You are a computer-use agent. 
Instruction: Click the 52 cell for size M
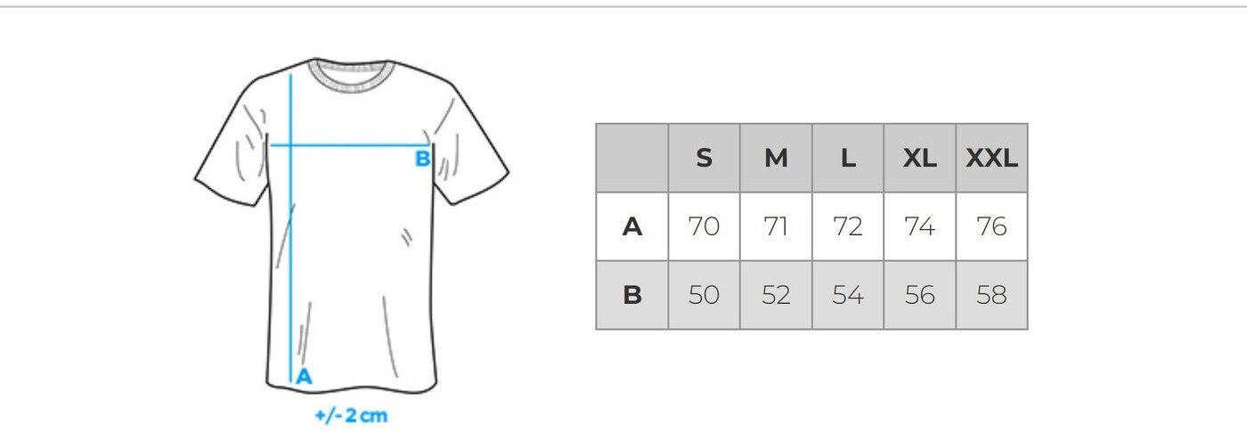tap(776, 295)
